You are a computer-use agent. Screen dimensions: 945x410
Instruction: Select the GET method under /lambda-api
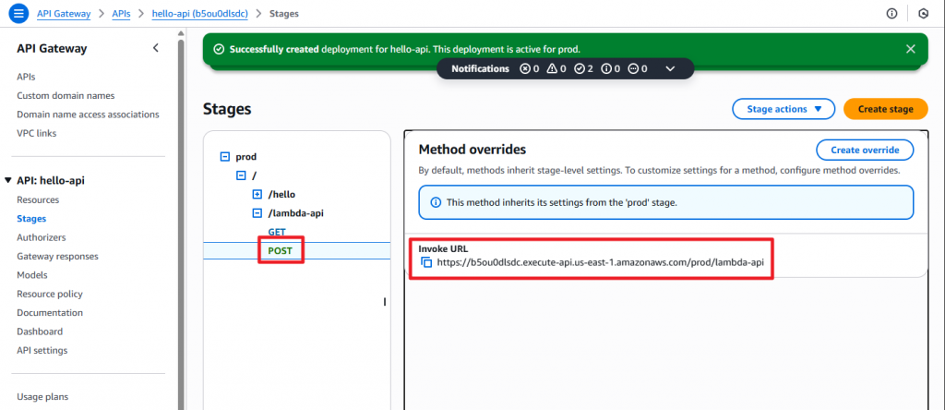277,232
